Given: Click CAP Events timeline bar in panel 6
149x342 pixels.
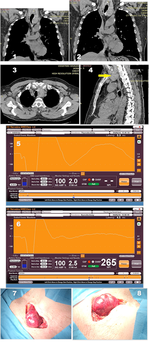Looking at the screenshot, I should point(80,277).
